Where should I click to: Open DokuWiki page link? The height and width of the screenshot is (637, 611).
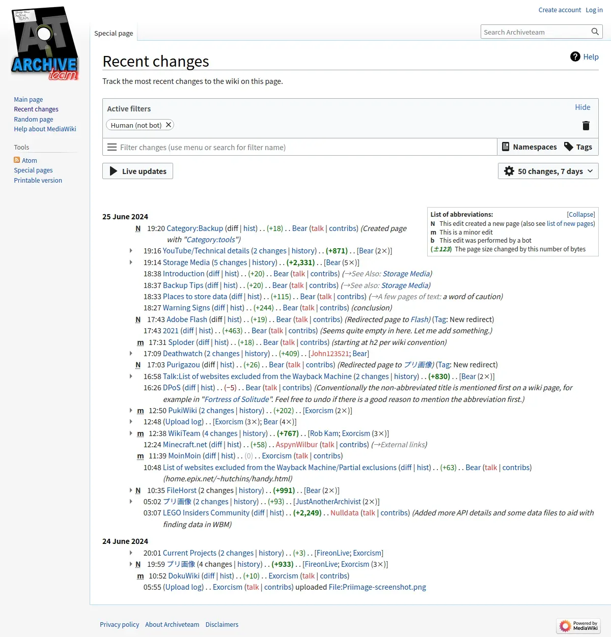184,576
